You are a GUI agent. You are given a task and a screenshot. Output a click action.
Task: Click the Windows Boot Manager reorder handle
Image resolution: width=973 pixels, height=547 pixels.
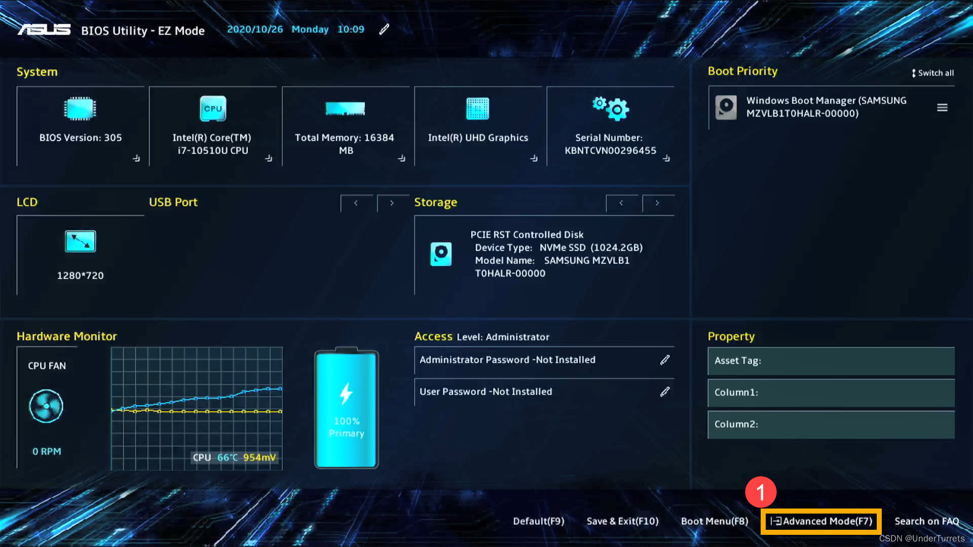(x=942, y=107)
